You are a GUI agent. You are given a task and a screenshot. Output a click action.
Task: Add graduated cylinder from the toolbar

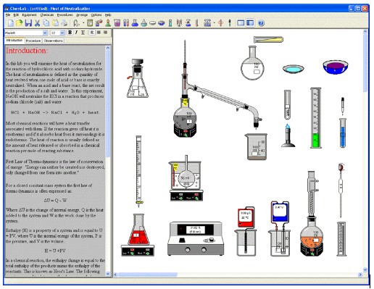[170, 23]
